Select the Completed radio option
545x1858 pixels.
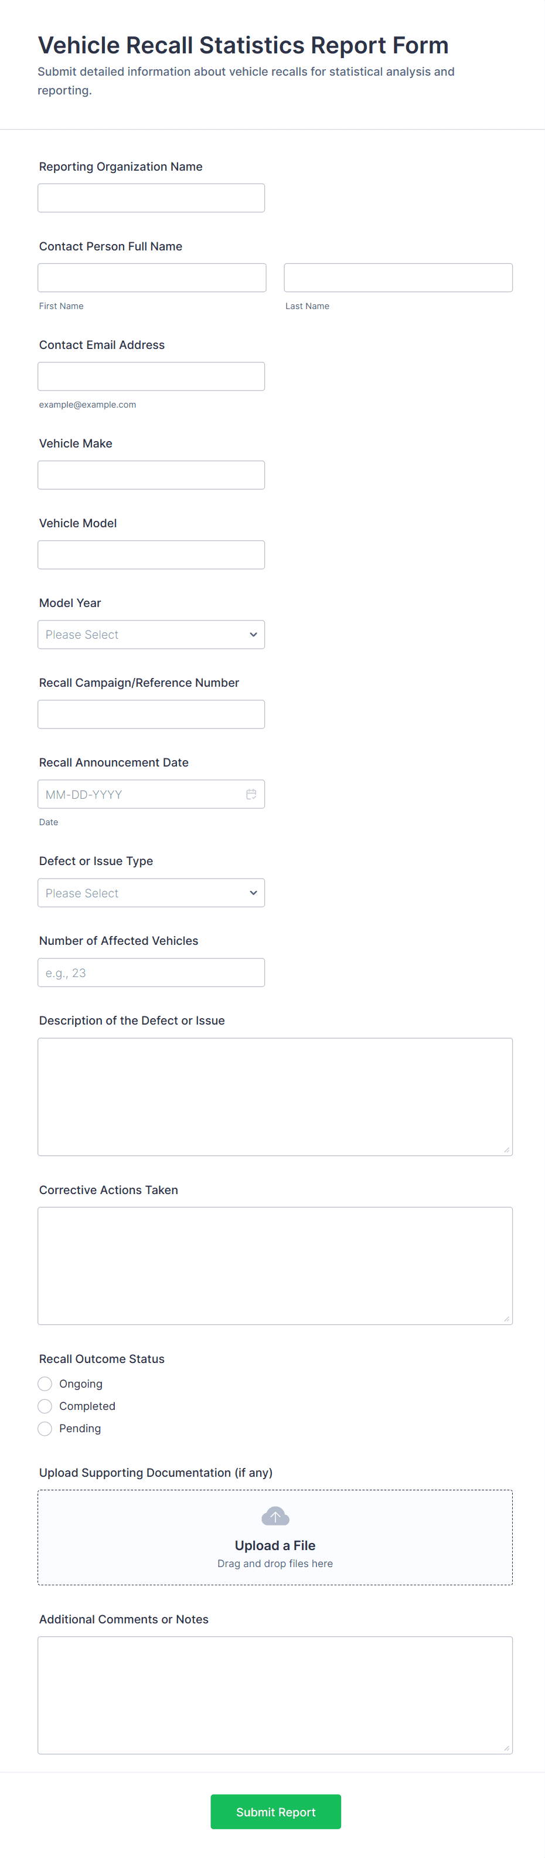(x=45, y=1406)
